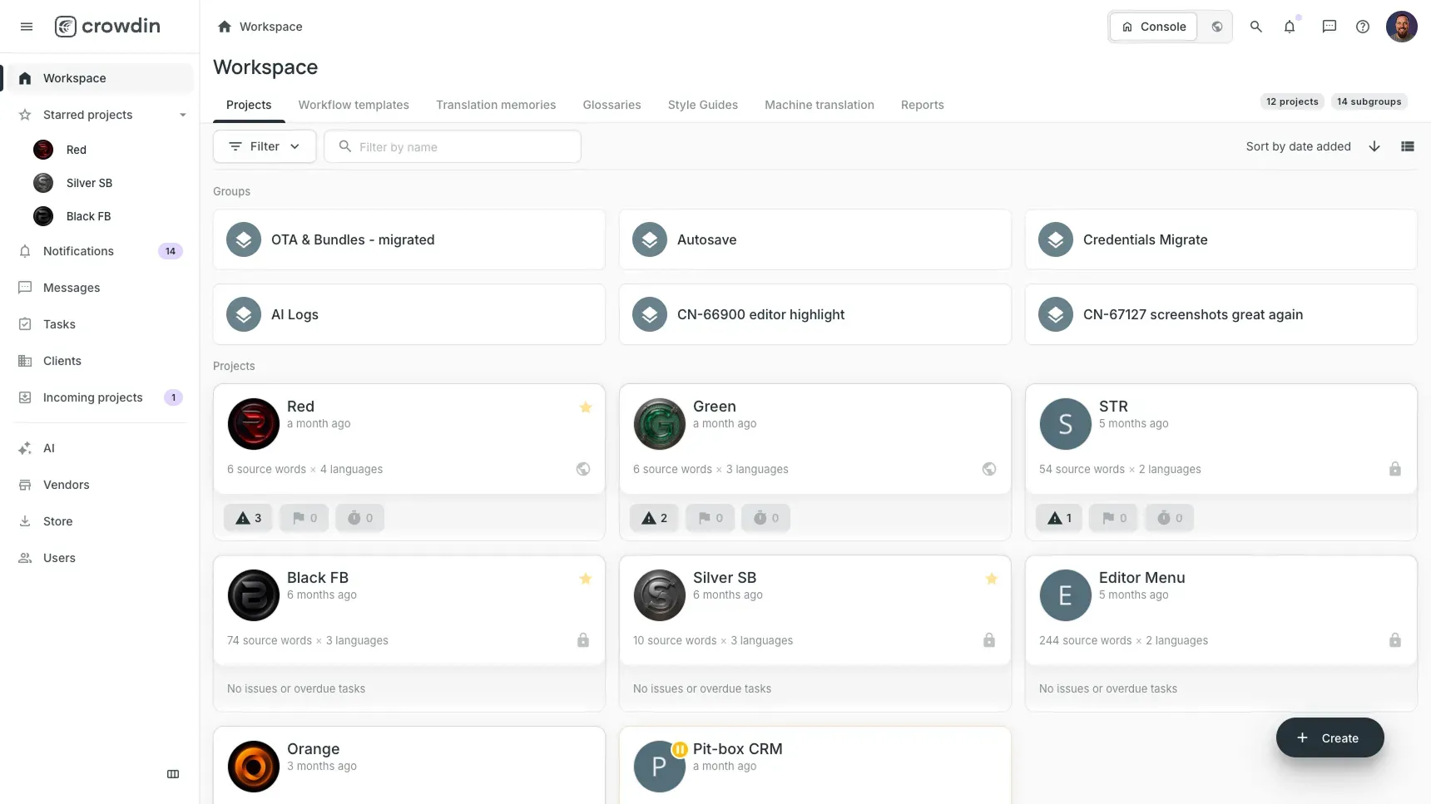Unstar the Black FB project
The height and width of the screenshot is (804, 1431).
tap(586, 579)
